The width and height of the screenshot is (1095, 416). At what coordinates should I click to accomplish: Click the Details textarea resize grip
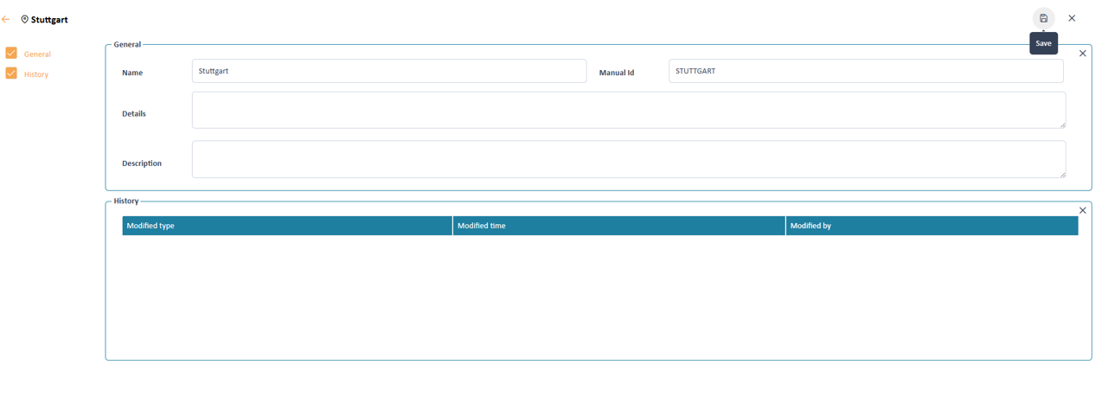click(x=1062, y=125)
